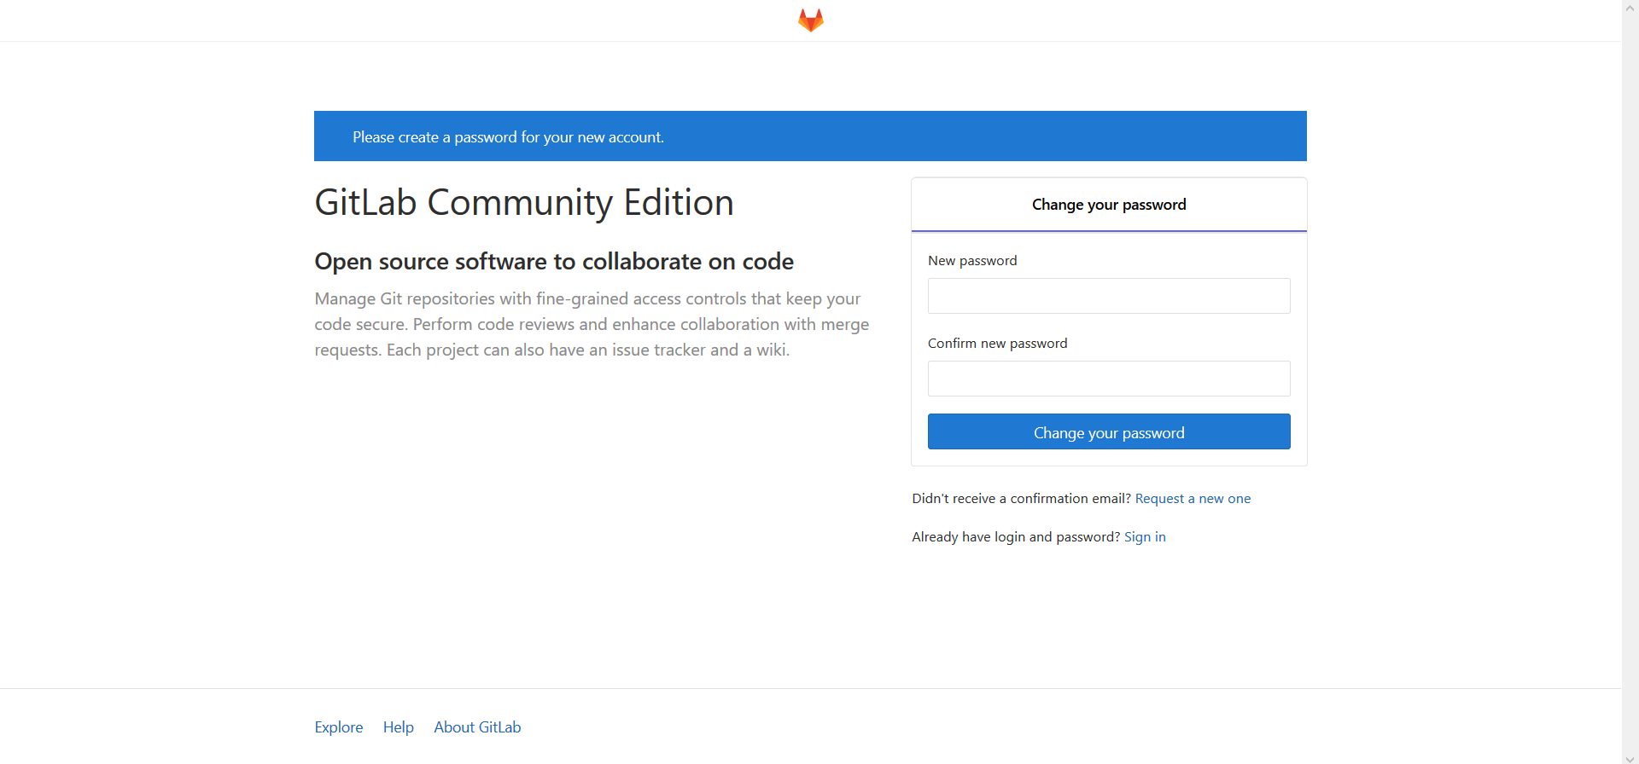
Task: Click the 'Confirm new password' label
Action: tap(997, 344)
